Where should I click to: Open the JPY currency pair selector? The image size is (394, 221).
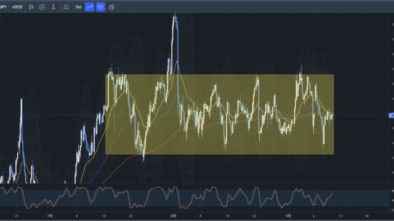click(x=3, y=7)
